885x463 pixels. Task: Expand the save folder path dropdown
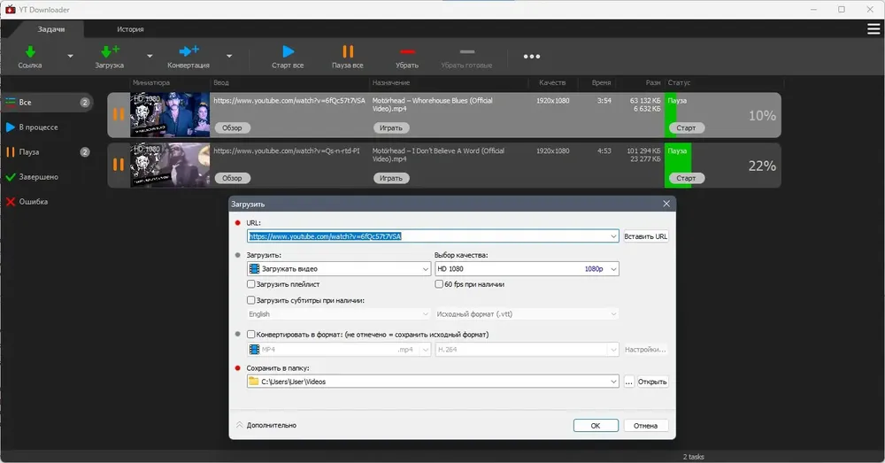(613, 382)
